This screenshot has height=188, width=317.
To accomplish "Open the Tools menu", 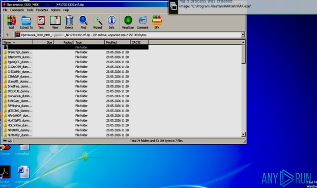I will 30,10.
